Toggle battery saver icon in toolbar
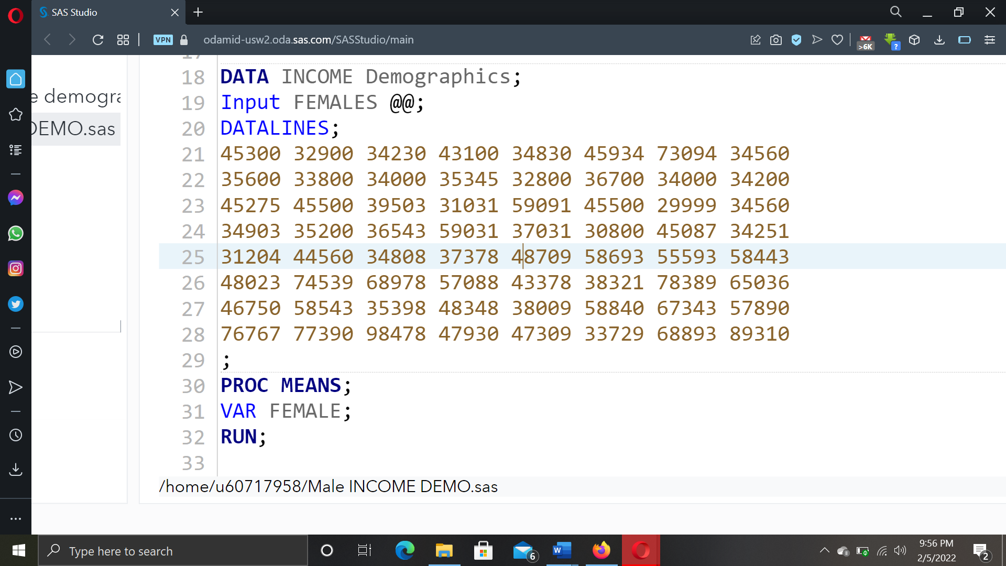Screen dimensions: 1006x566 pos(964,40)
